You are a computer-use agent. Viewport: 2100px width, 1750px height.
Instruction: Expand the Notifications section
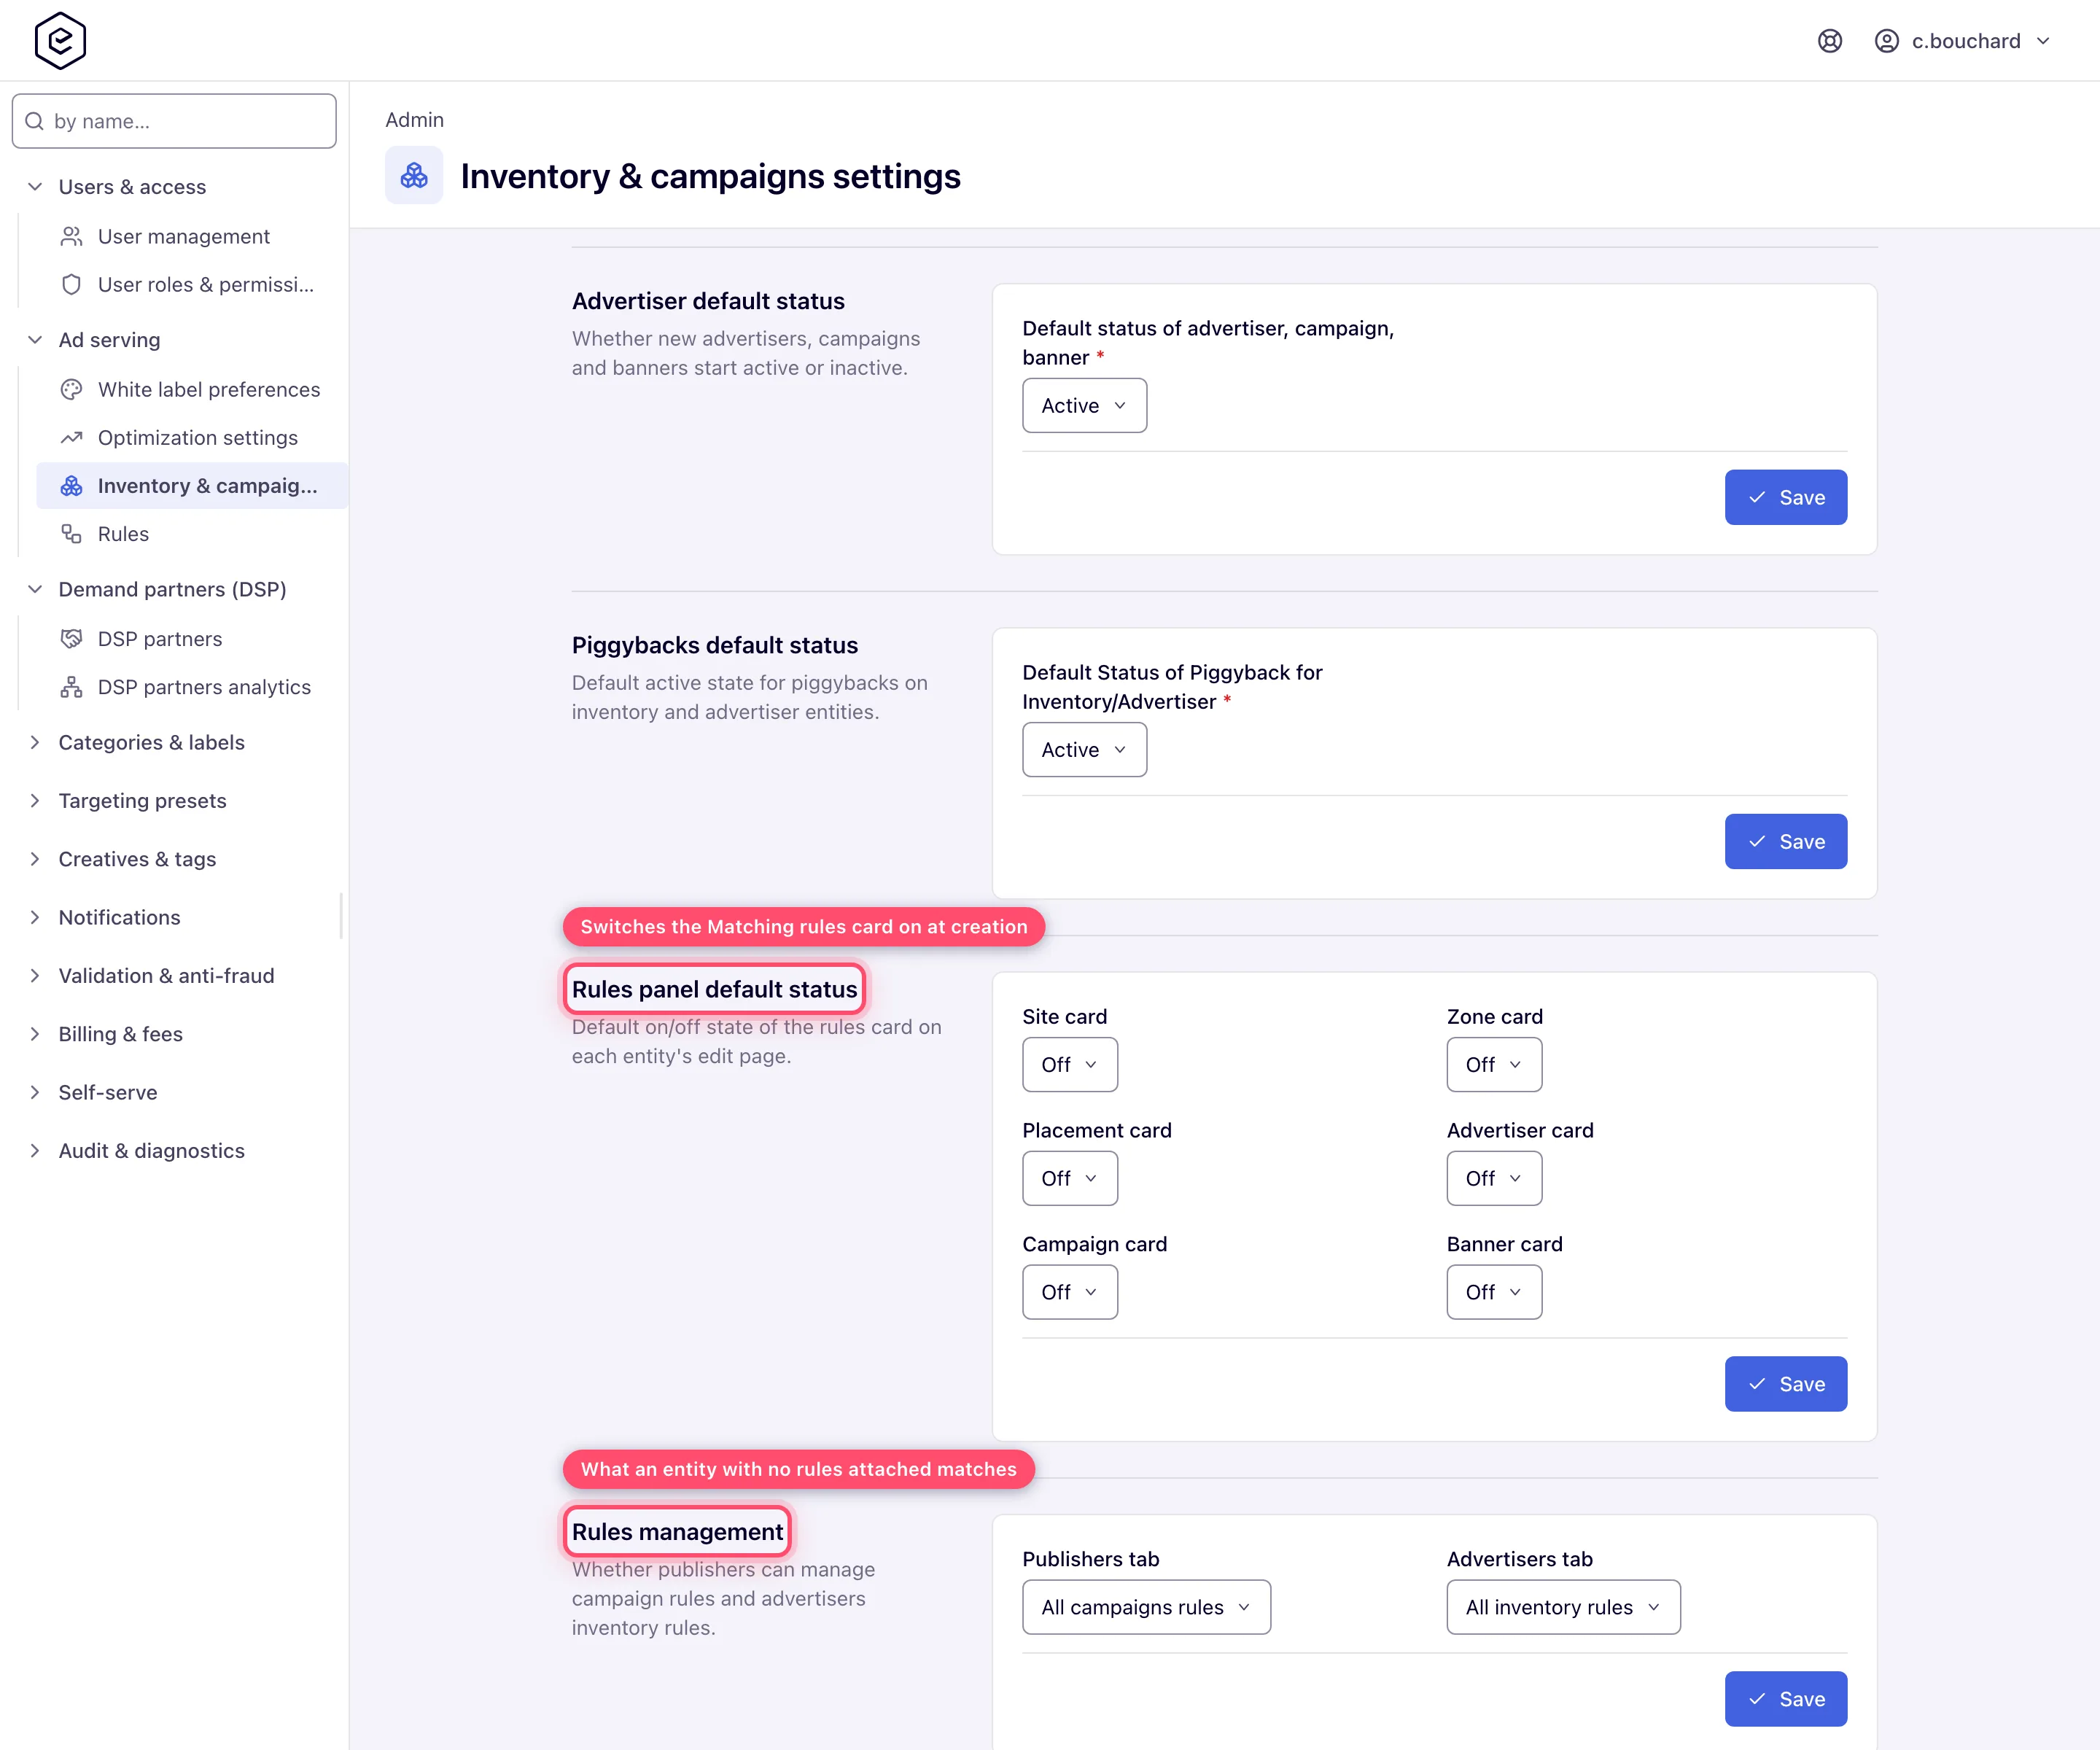(35, 917)
